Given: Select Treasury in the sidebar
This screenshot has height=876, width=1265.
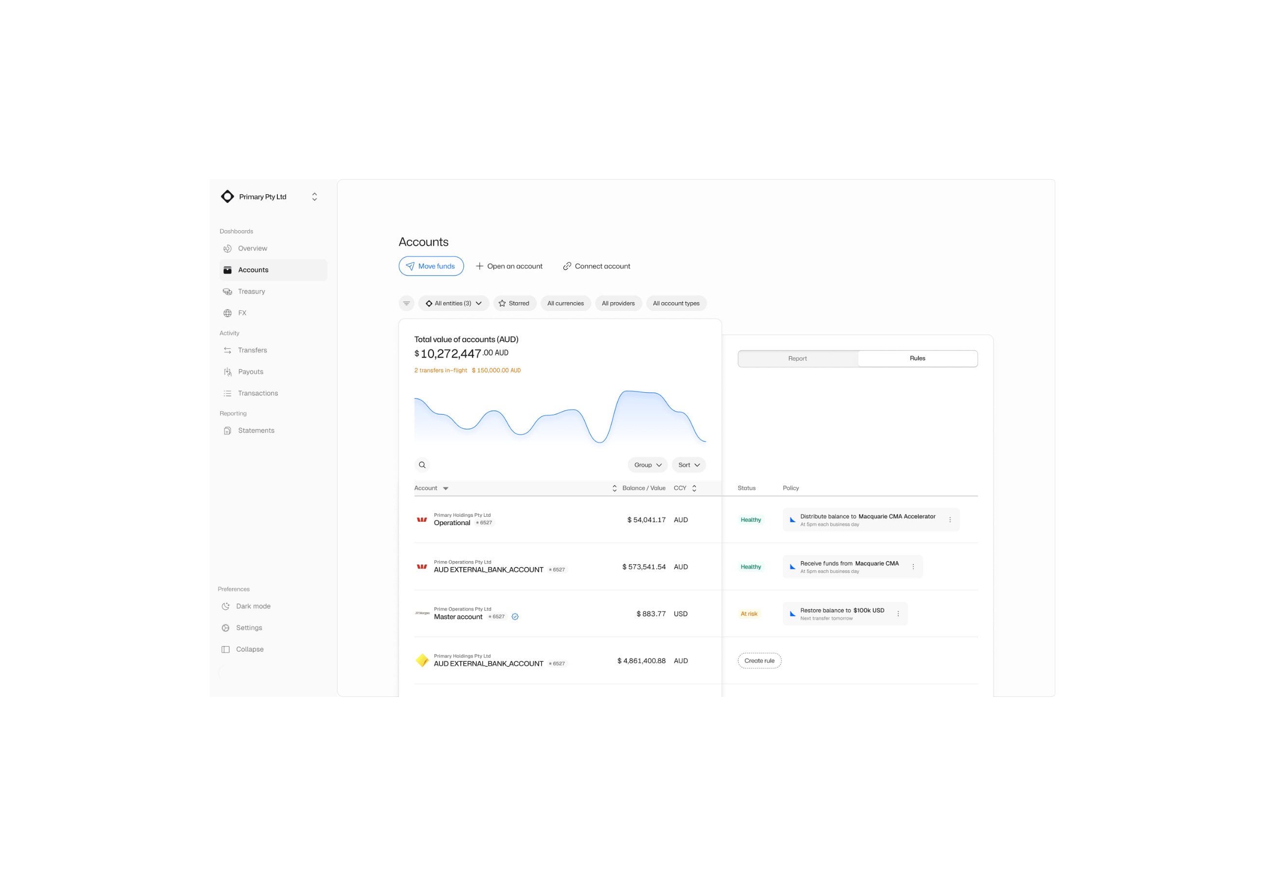Looking at the screenshot, I should [273, 292].
